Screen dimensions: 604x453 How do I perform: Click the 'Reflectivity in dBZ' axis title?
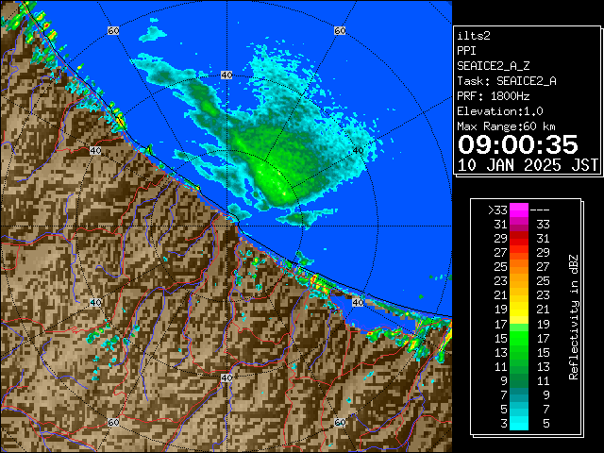(574, 317)
